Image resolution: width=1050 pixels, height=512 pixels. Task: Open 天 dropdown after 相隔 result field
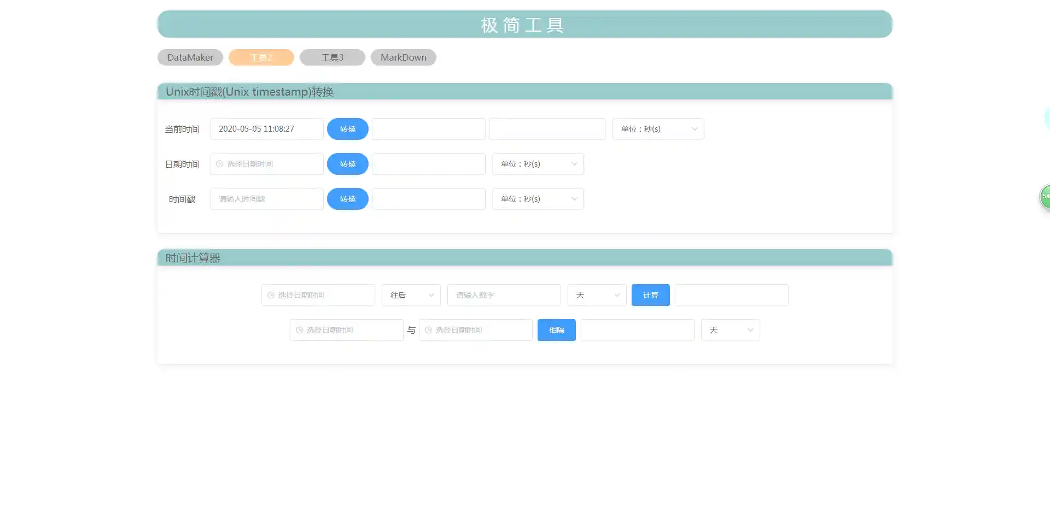(x=730, y=330)
